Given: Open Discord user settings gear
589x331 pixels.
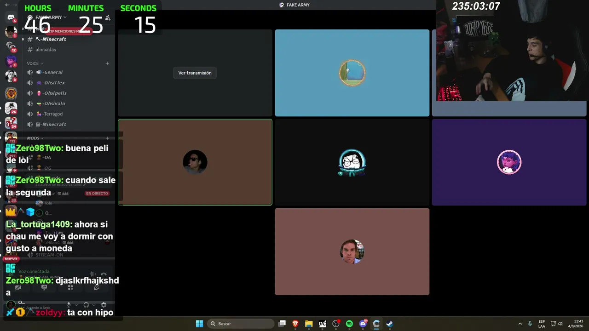Looking at the screenshot, I should 104,305.
